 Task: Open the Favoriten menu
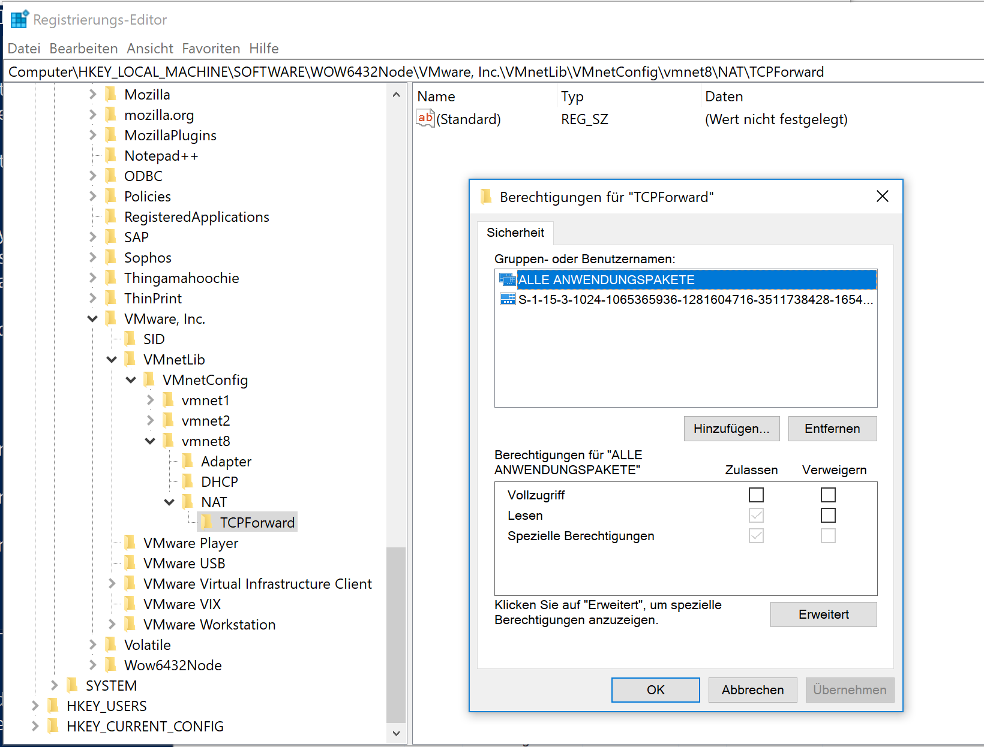(211, 49)
